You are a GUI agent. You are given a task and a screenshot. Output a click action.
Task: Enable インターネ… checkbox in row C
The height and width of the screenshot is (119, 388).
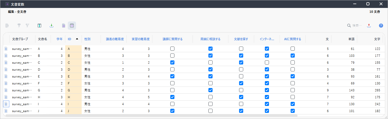(x=267, y=62)
